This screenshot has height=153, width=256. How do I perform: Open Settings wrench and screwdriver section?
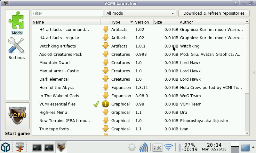pyautogui.click(x=17, y=47)
